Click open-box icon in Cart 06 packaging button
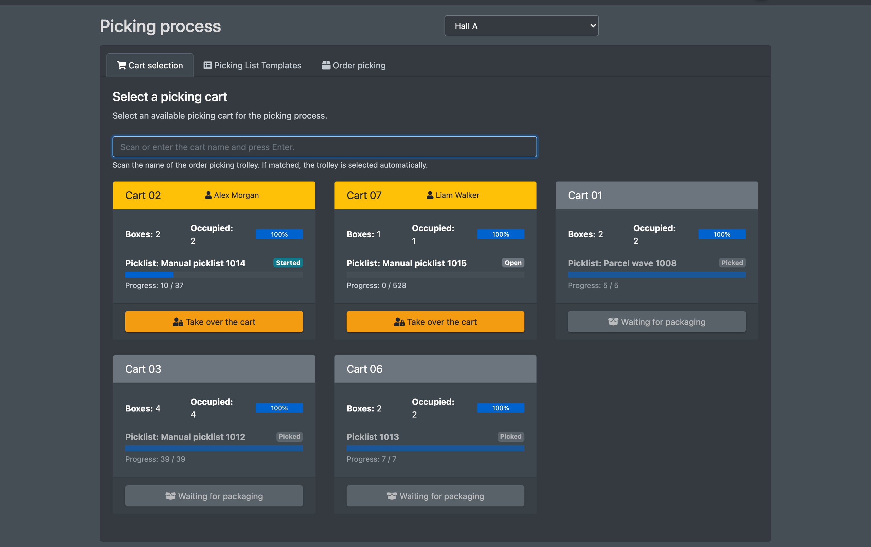The height and width of the screenshot is (547, 871). click(392, 496)
